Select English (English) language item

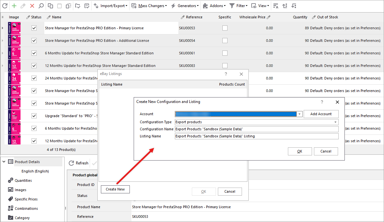click(35, 171)
